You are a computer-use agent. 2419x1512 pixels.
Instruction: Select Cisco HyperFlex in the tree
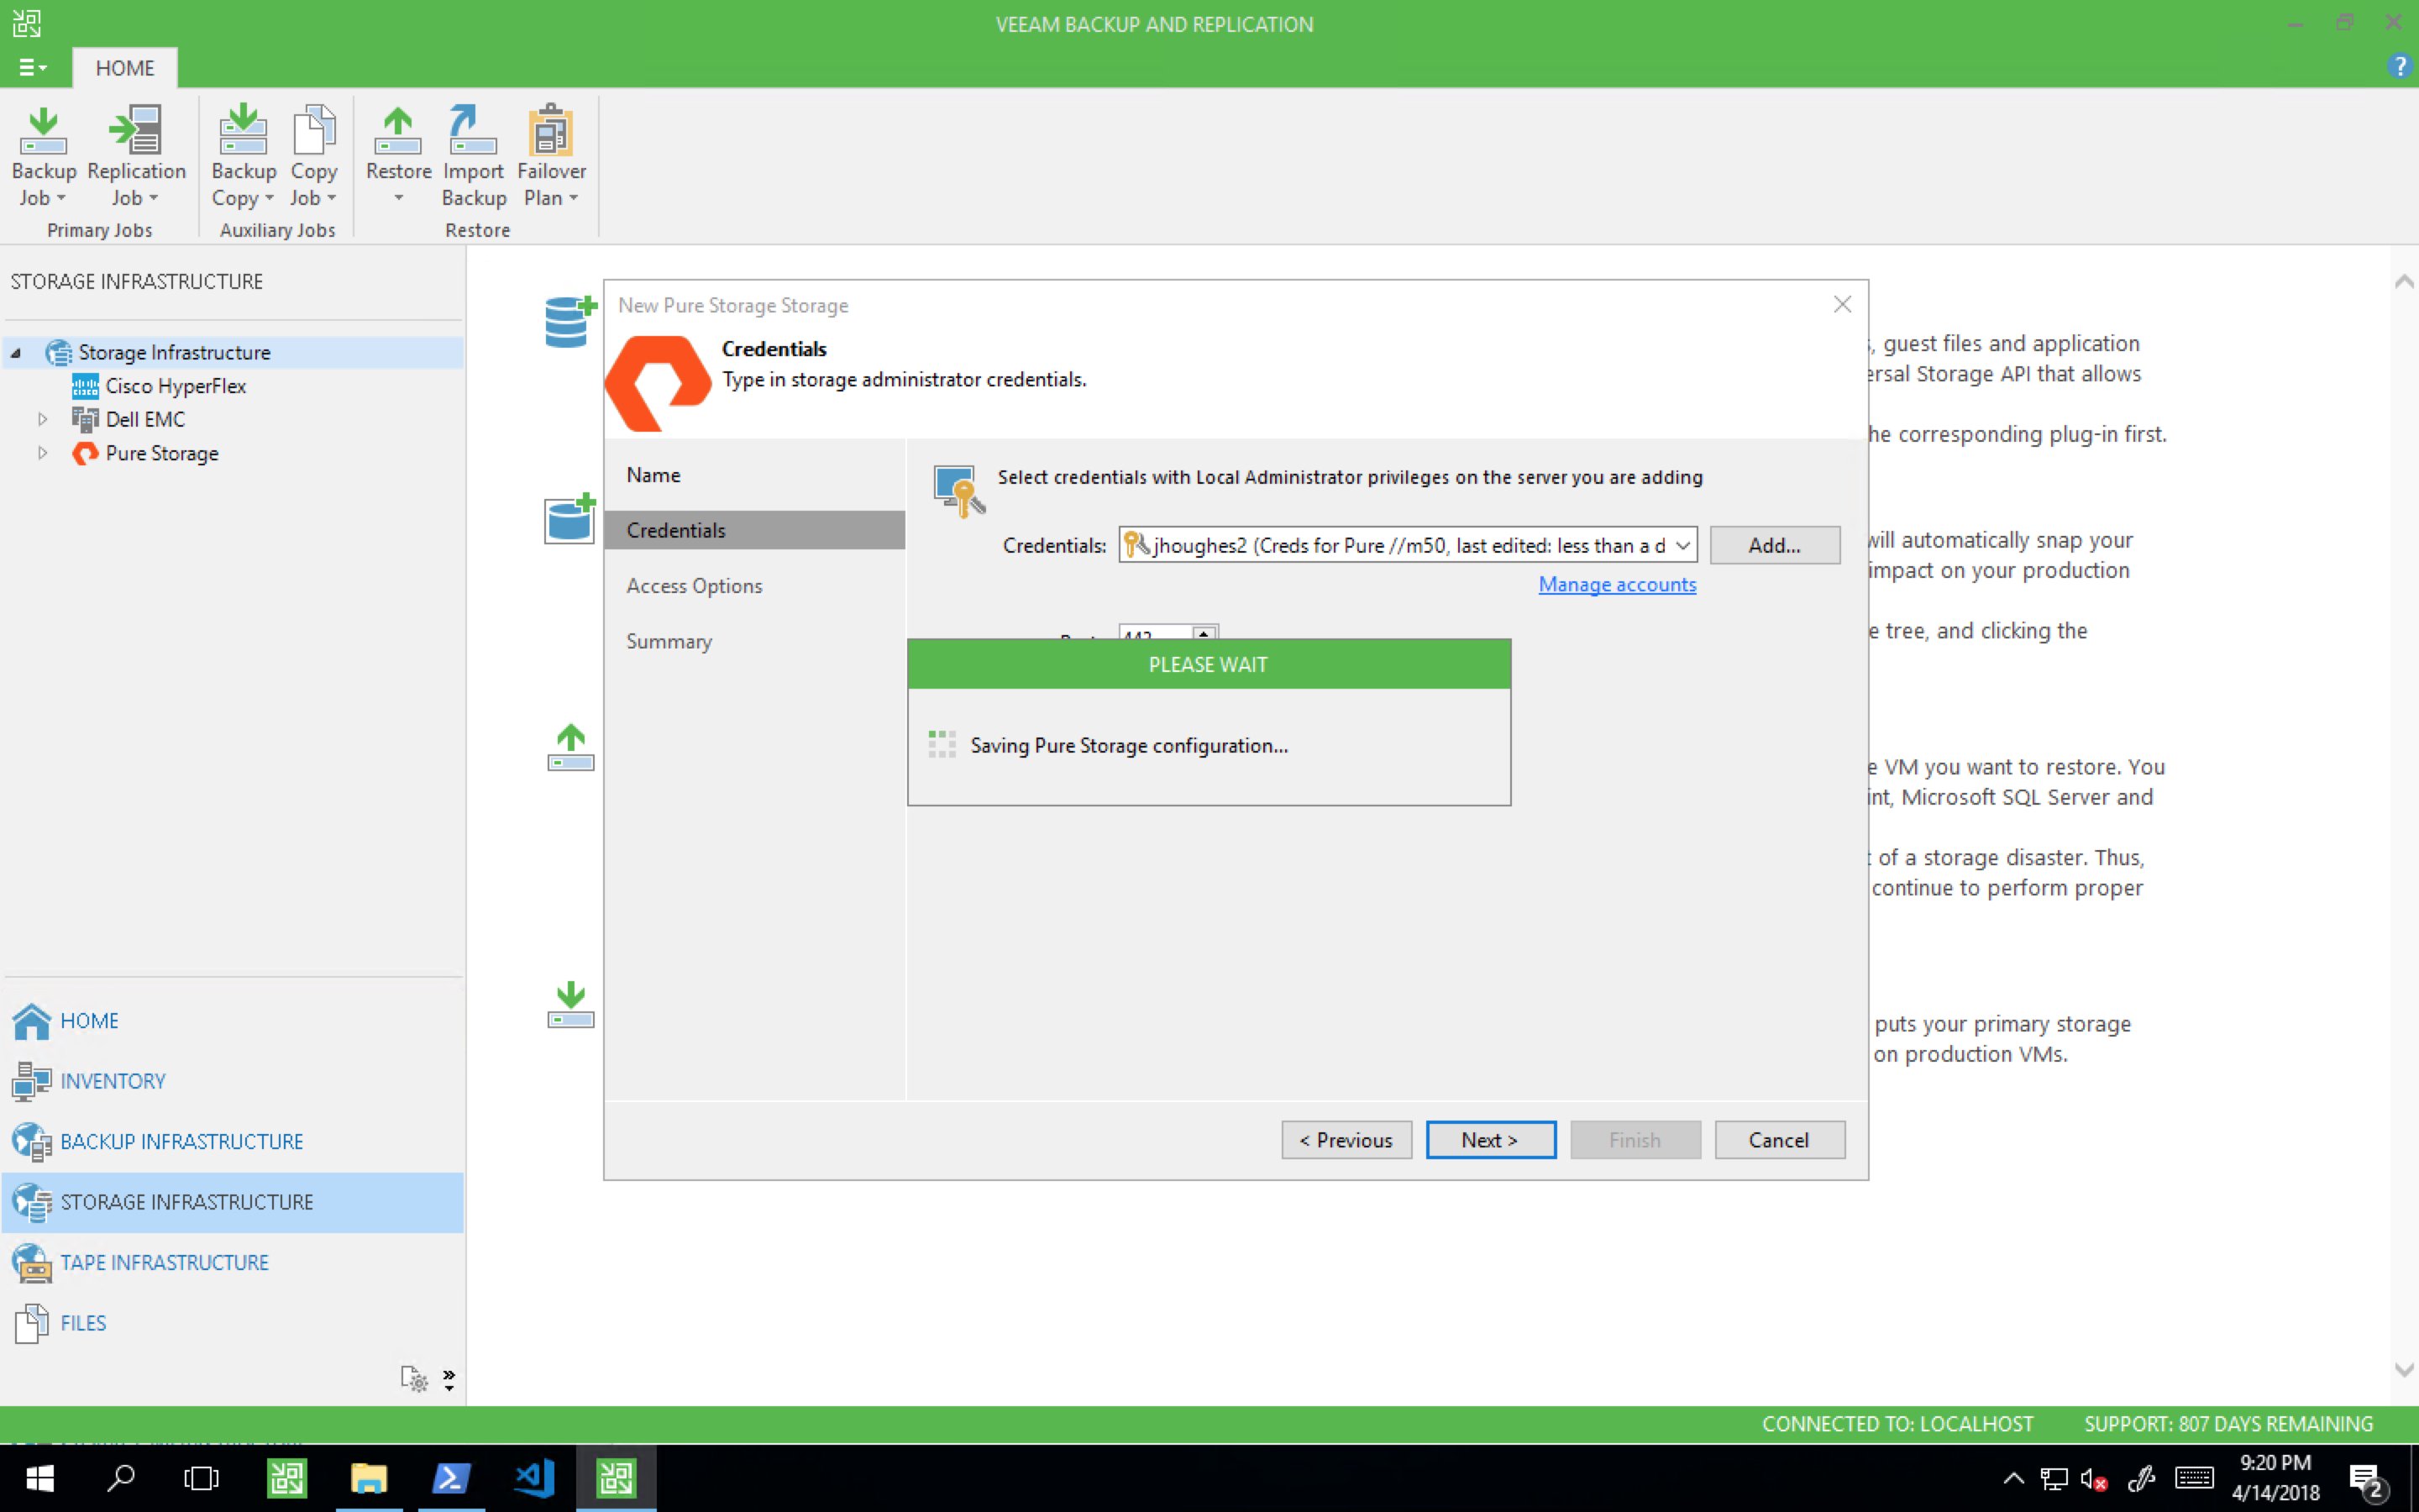(x=175, y=386)
